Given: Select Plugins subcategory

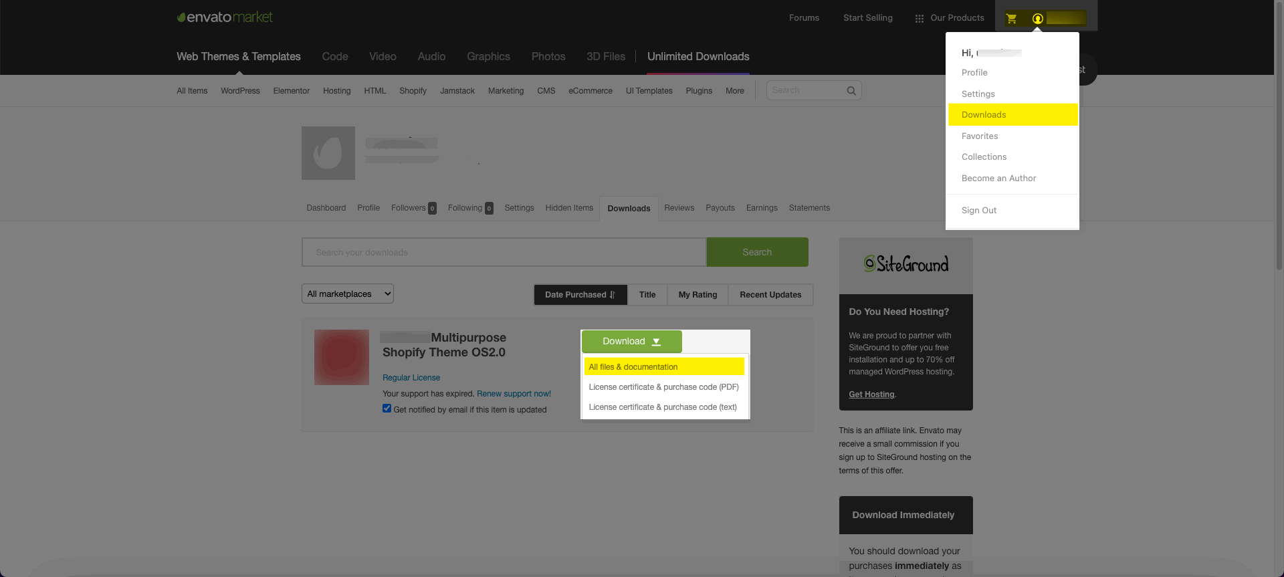Looking at the screenshot, I should (699, 91).
